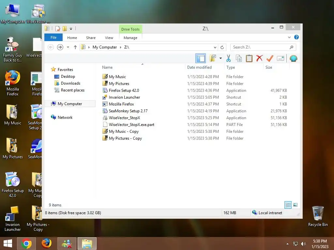Screen dimensions: 334x250
Task: Select the My Pictures - Copy folder row
Action: (194, 138)
